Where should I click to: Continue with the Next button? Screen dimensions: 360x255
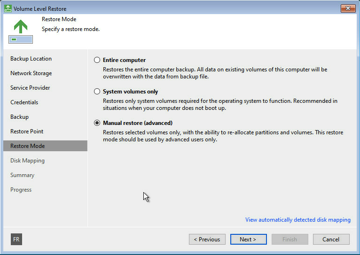coord(249,240)
